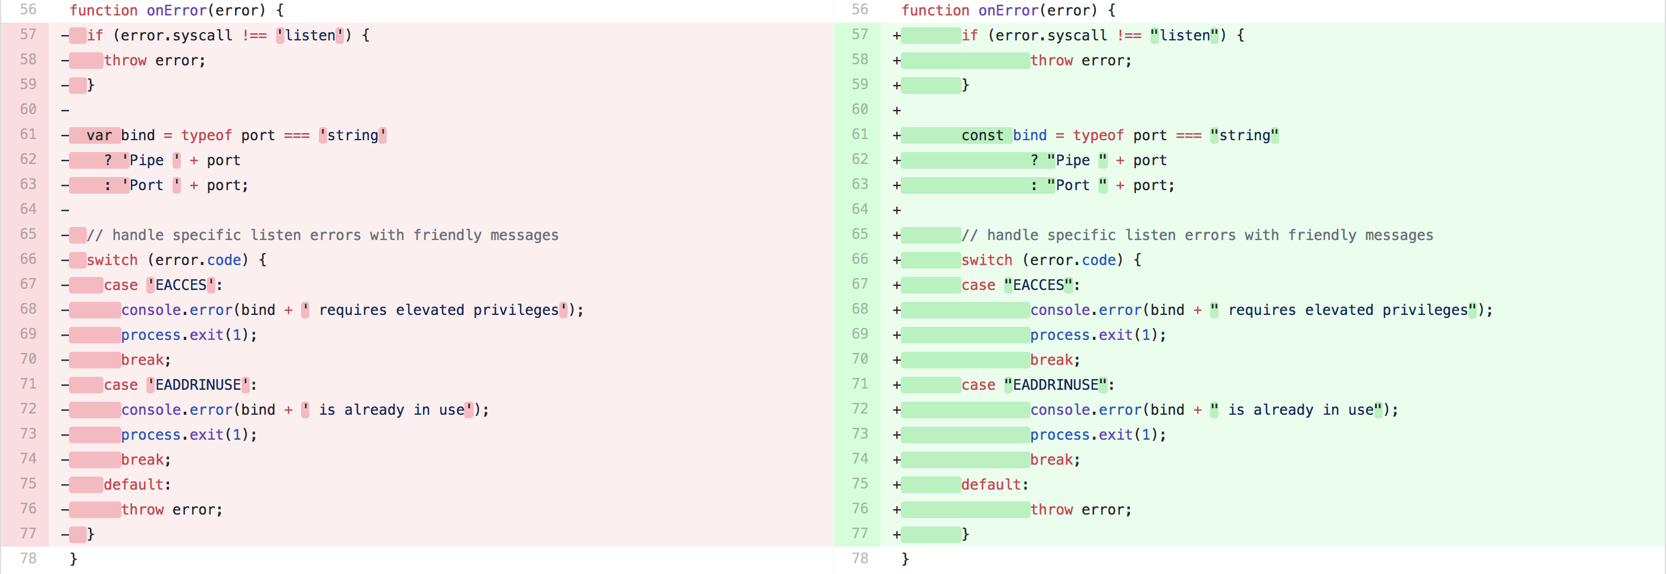Click the removed comment about friendly messages
The height and width of the screenshot is (574, 1666).
(x=322, y=236)
